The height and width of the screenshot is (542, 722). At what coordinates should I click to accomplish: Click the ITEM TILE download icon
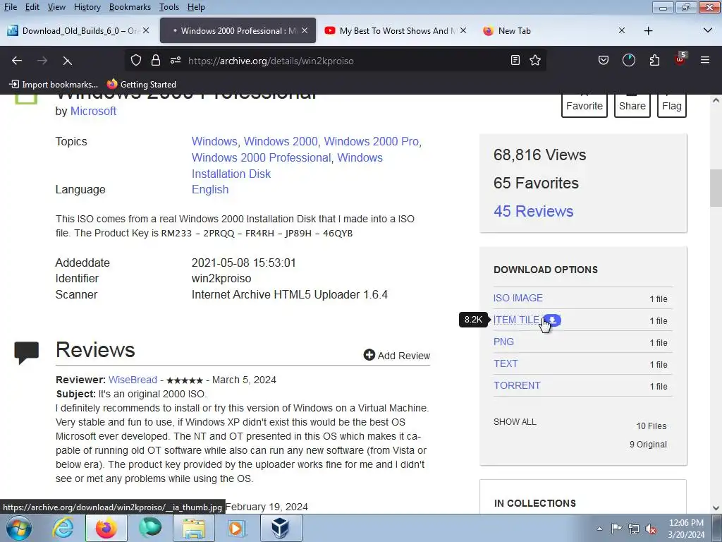(x=552, y=320)
